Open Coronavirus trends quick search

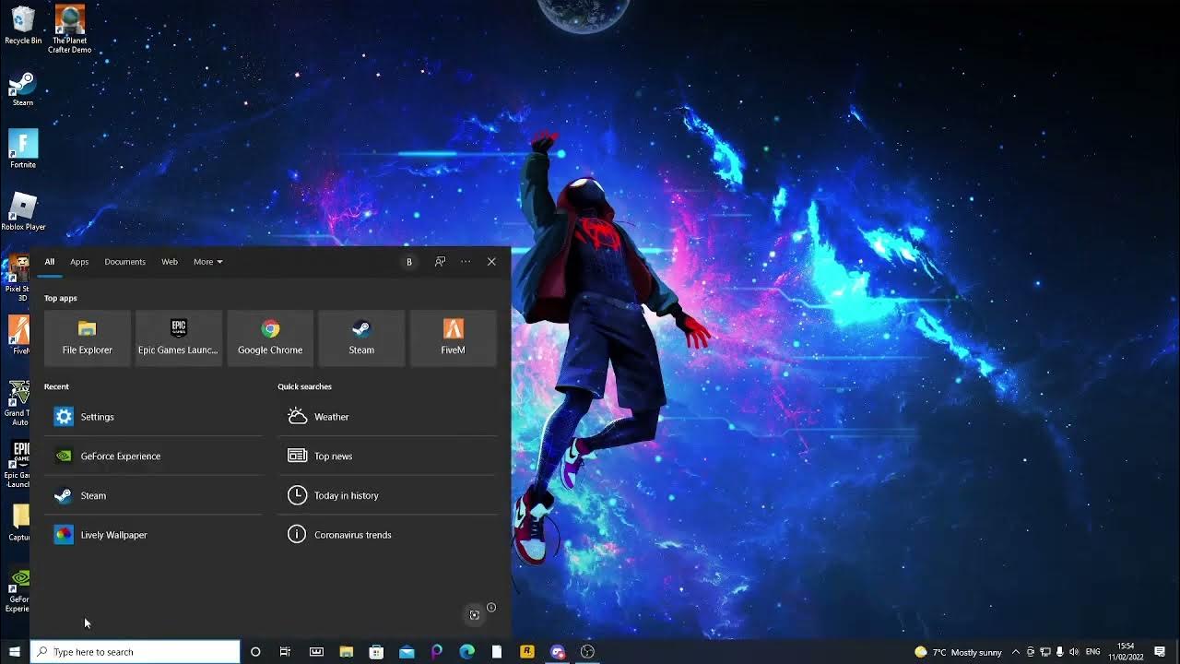[387, 535]
